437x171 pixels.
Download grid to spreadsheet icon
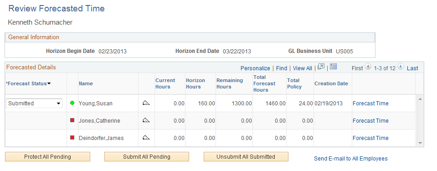[333, 67]
